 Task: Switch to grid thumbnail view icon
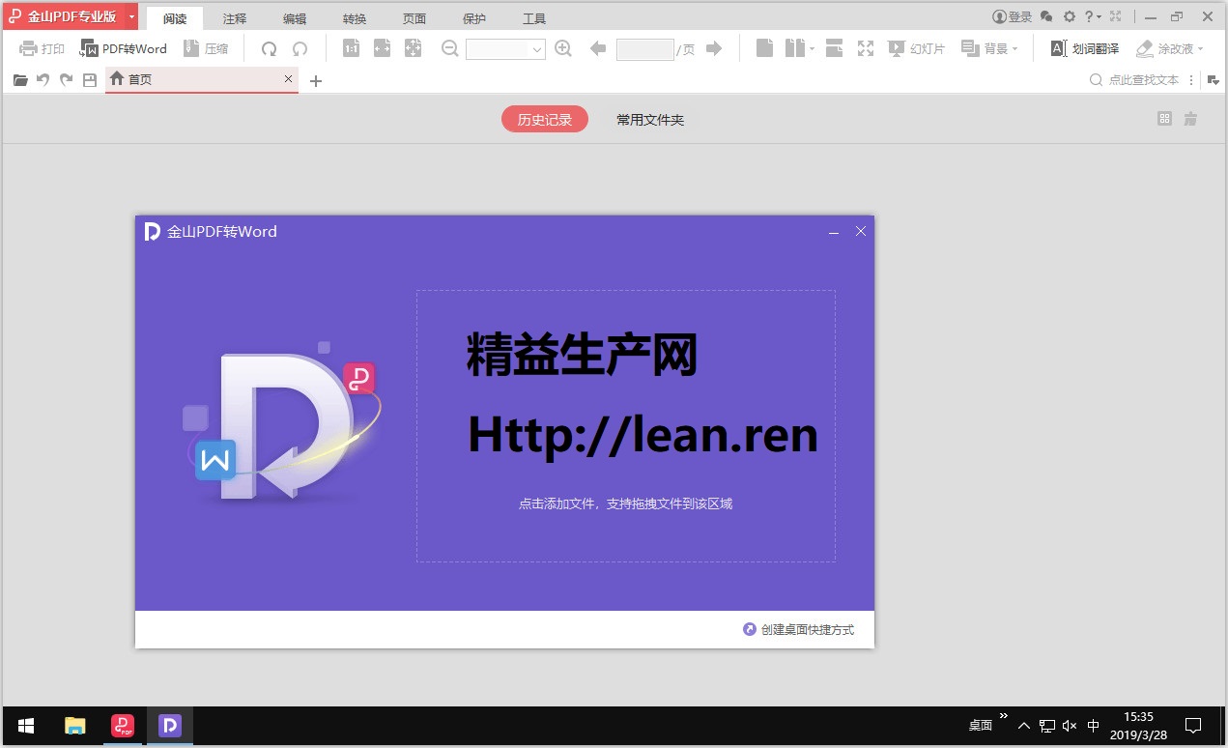(1164, 119)
